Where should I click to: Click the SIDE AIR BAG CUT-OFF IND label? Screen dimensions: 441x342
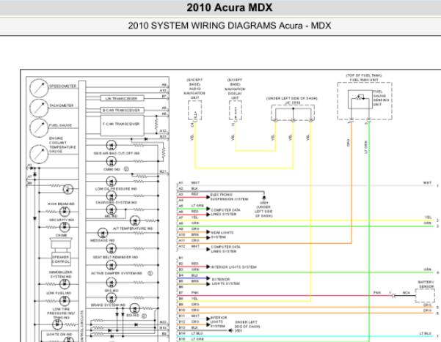coord(117,153)
